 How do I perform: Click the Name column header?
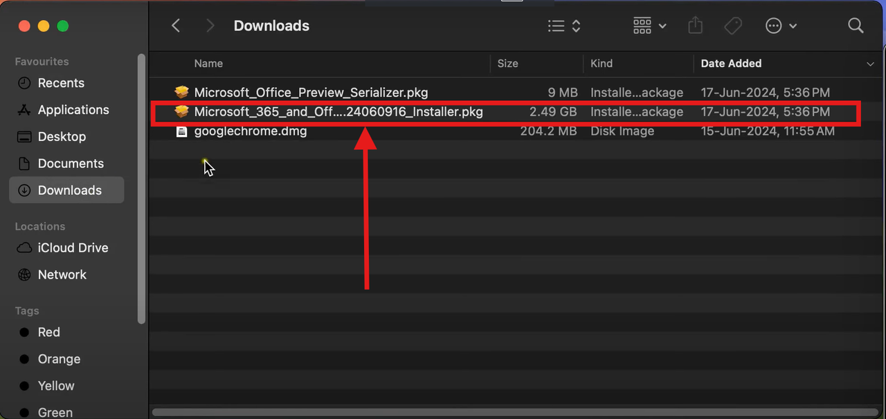(x=208, y=63)
